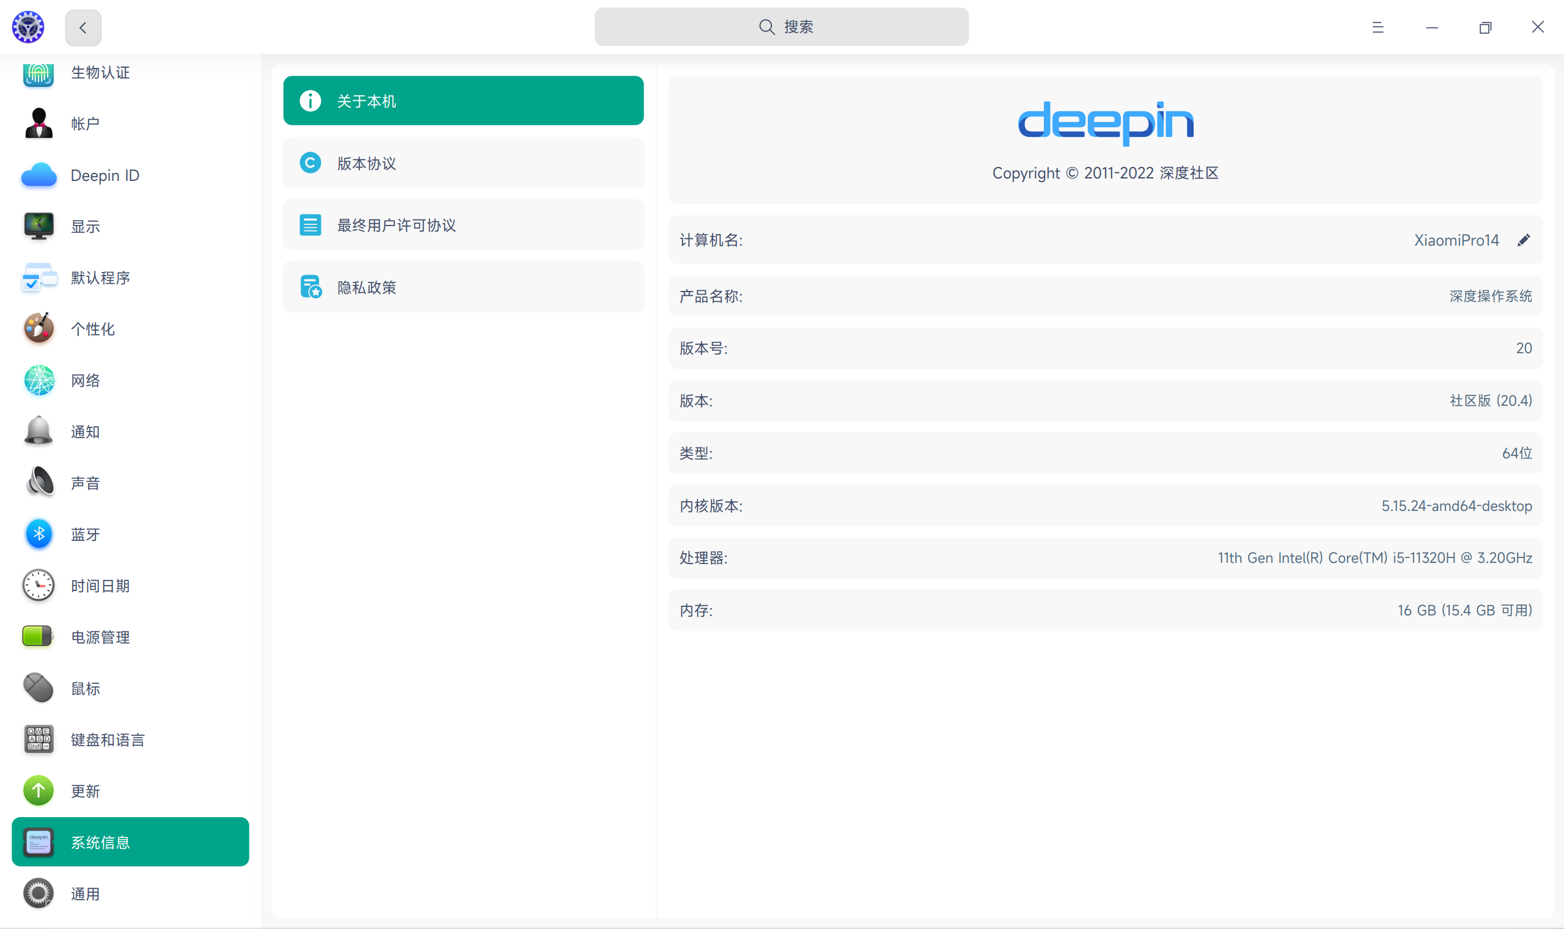Switch to 版本协议 section
This screenshot has width=1564, height=929.
[463, 163]
